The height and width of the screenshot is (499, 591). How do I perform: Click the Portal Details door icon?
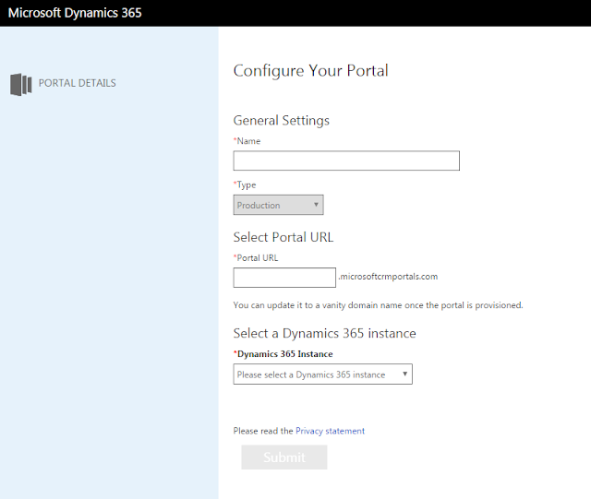coord(20,84)
